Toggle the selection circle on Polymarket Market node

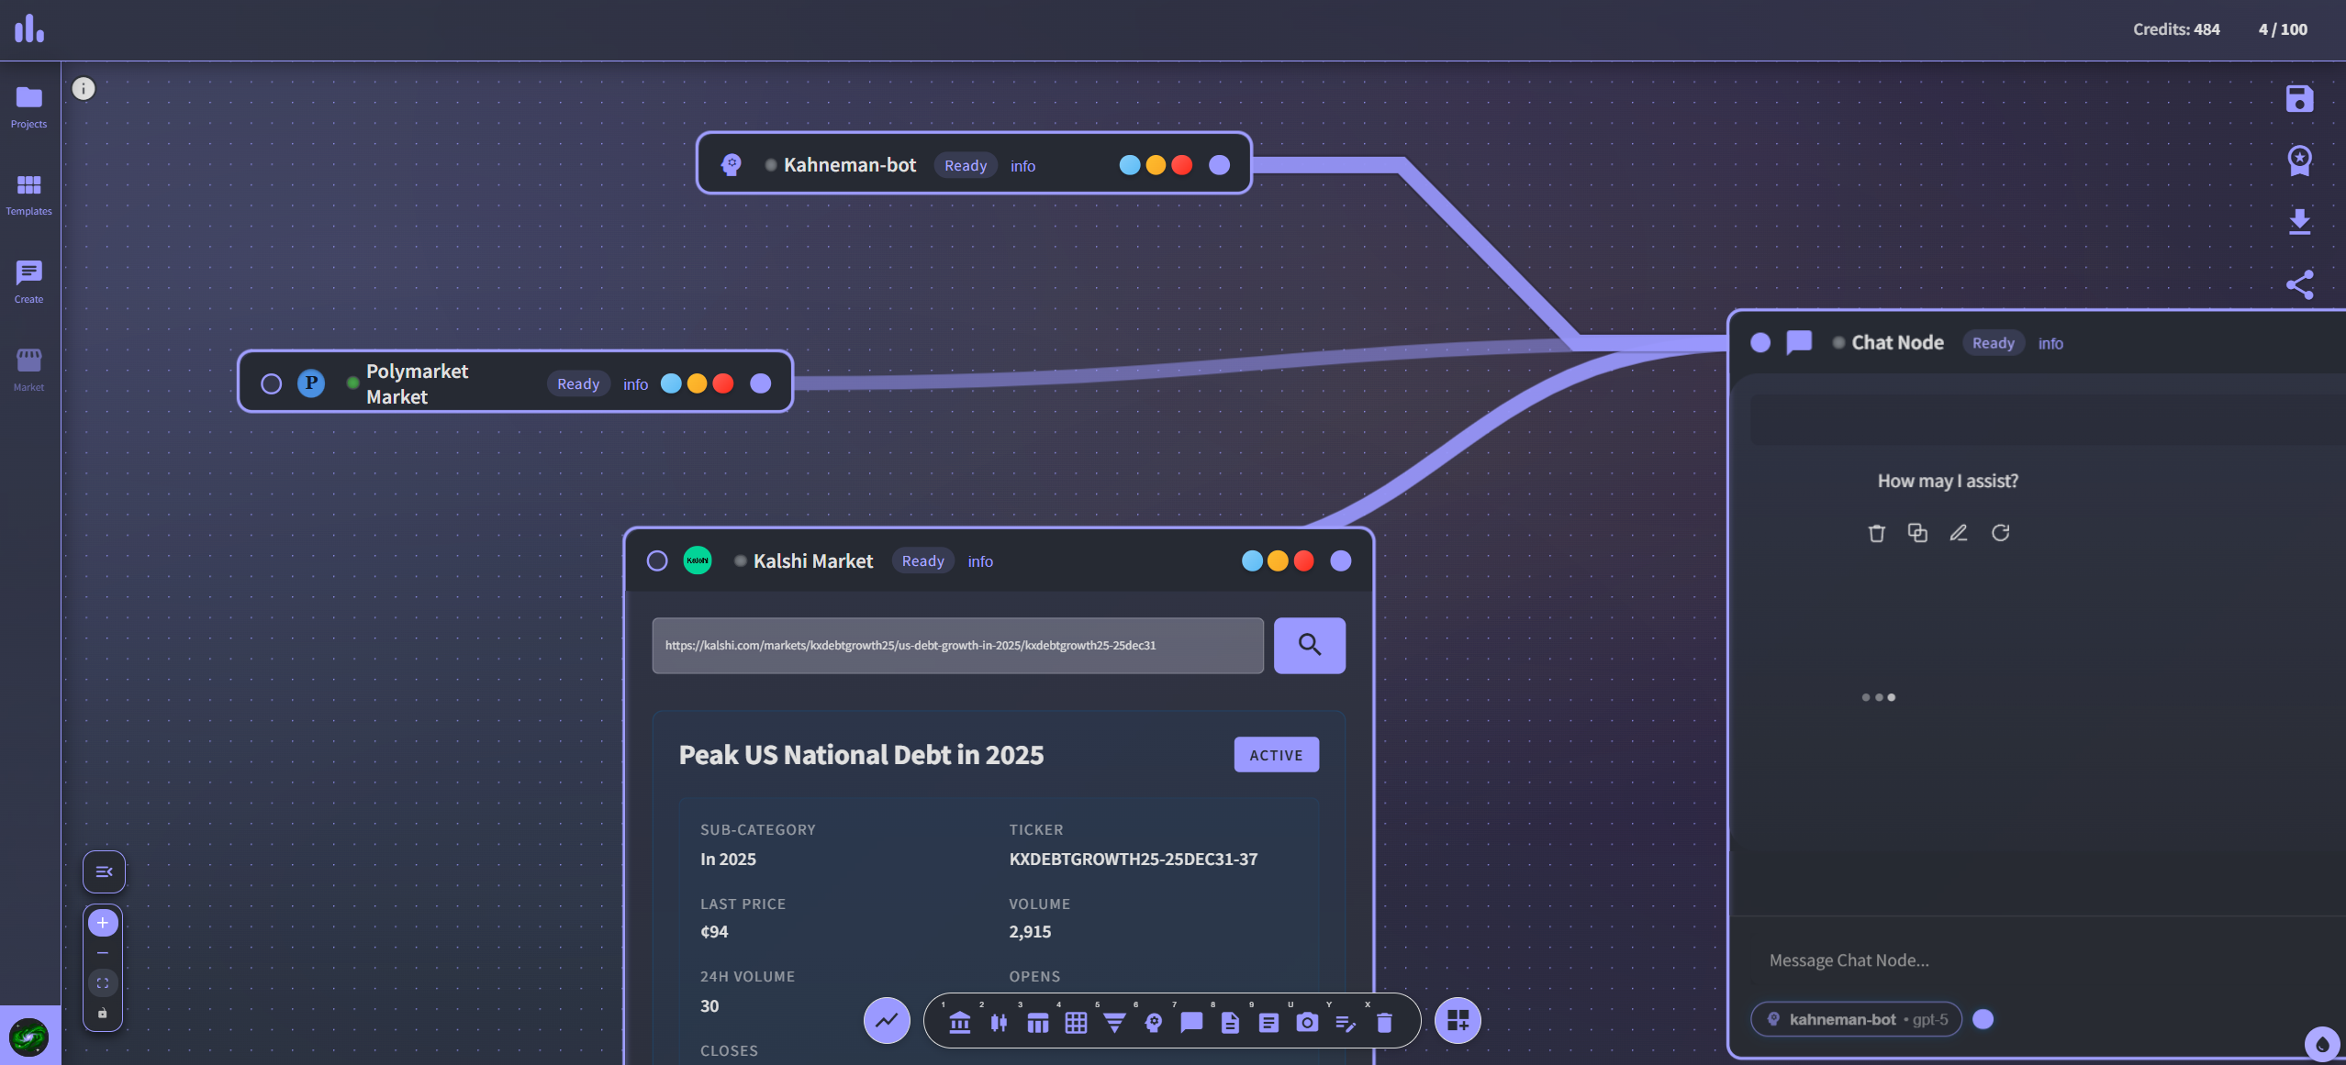[271, 384]
